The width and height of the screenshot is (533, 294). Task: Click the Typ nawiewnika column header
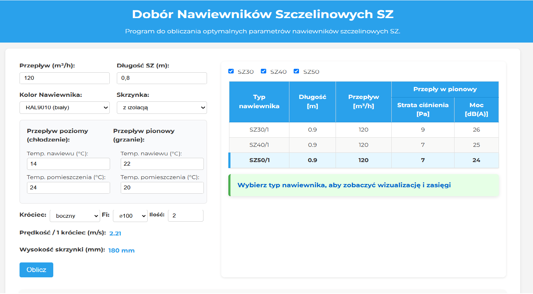click(259, 102)
